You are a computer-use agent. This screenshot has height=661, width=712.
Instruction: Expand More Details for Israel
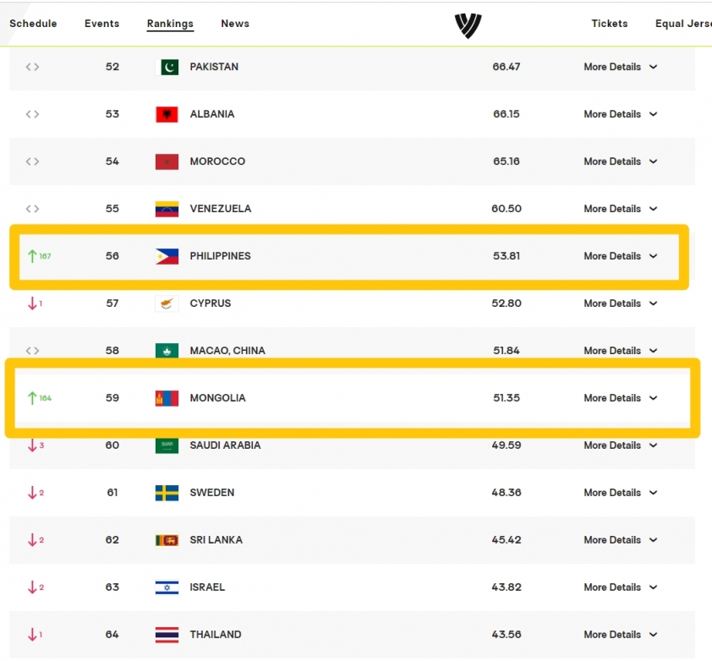coord(621,587)
